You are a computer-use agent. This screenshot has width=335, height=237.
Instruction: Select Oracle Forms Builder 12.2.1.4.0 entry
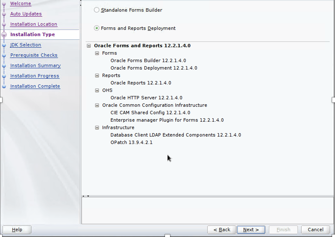coord(148,61)
